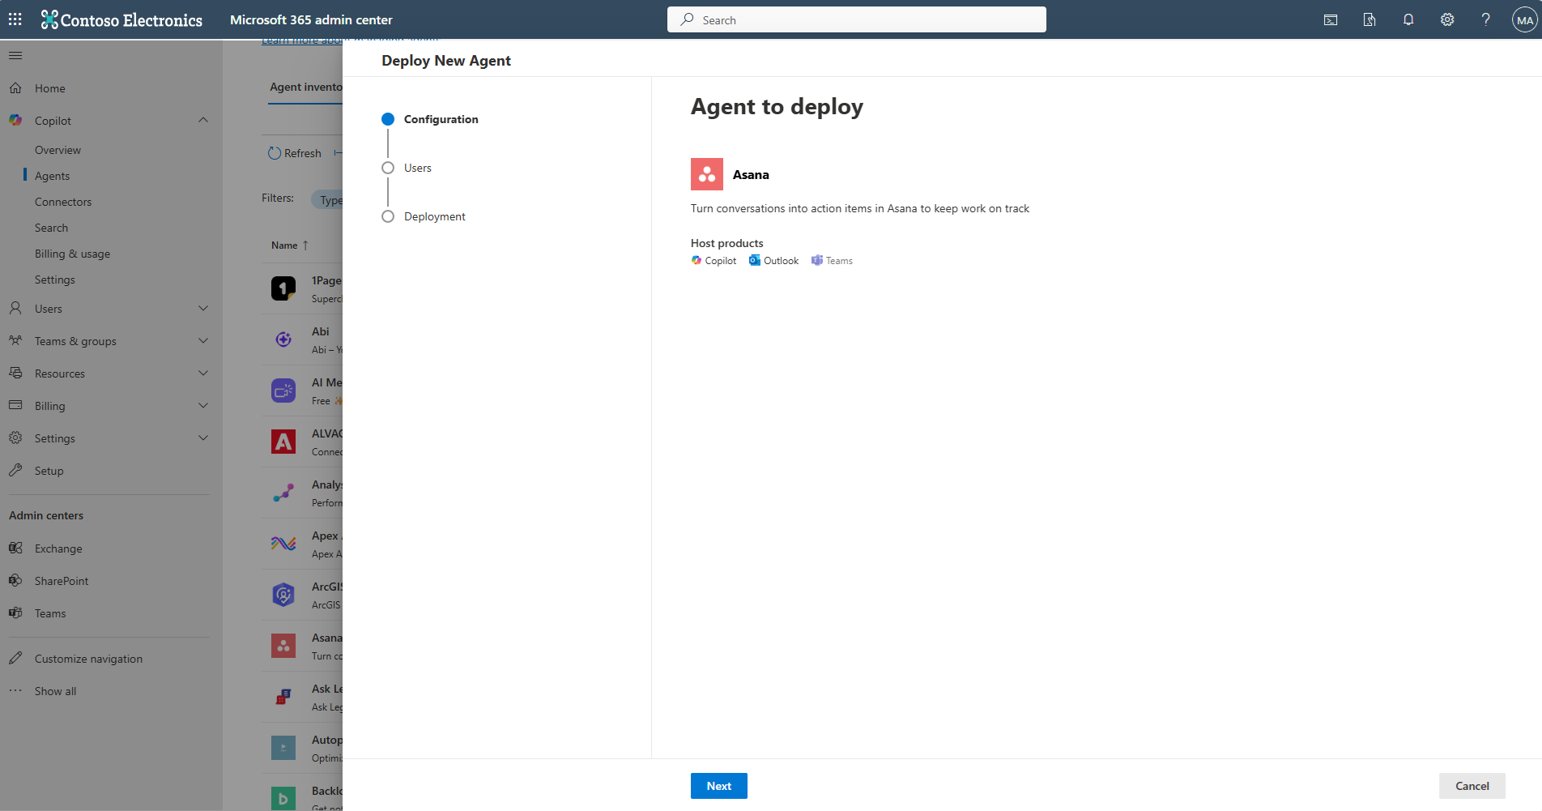Click inside the top Search field
This screenshot has height=811, width=1542.
856,19
